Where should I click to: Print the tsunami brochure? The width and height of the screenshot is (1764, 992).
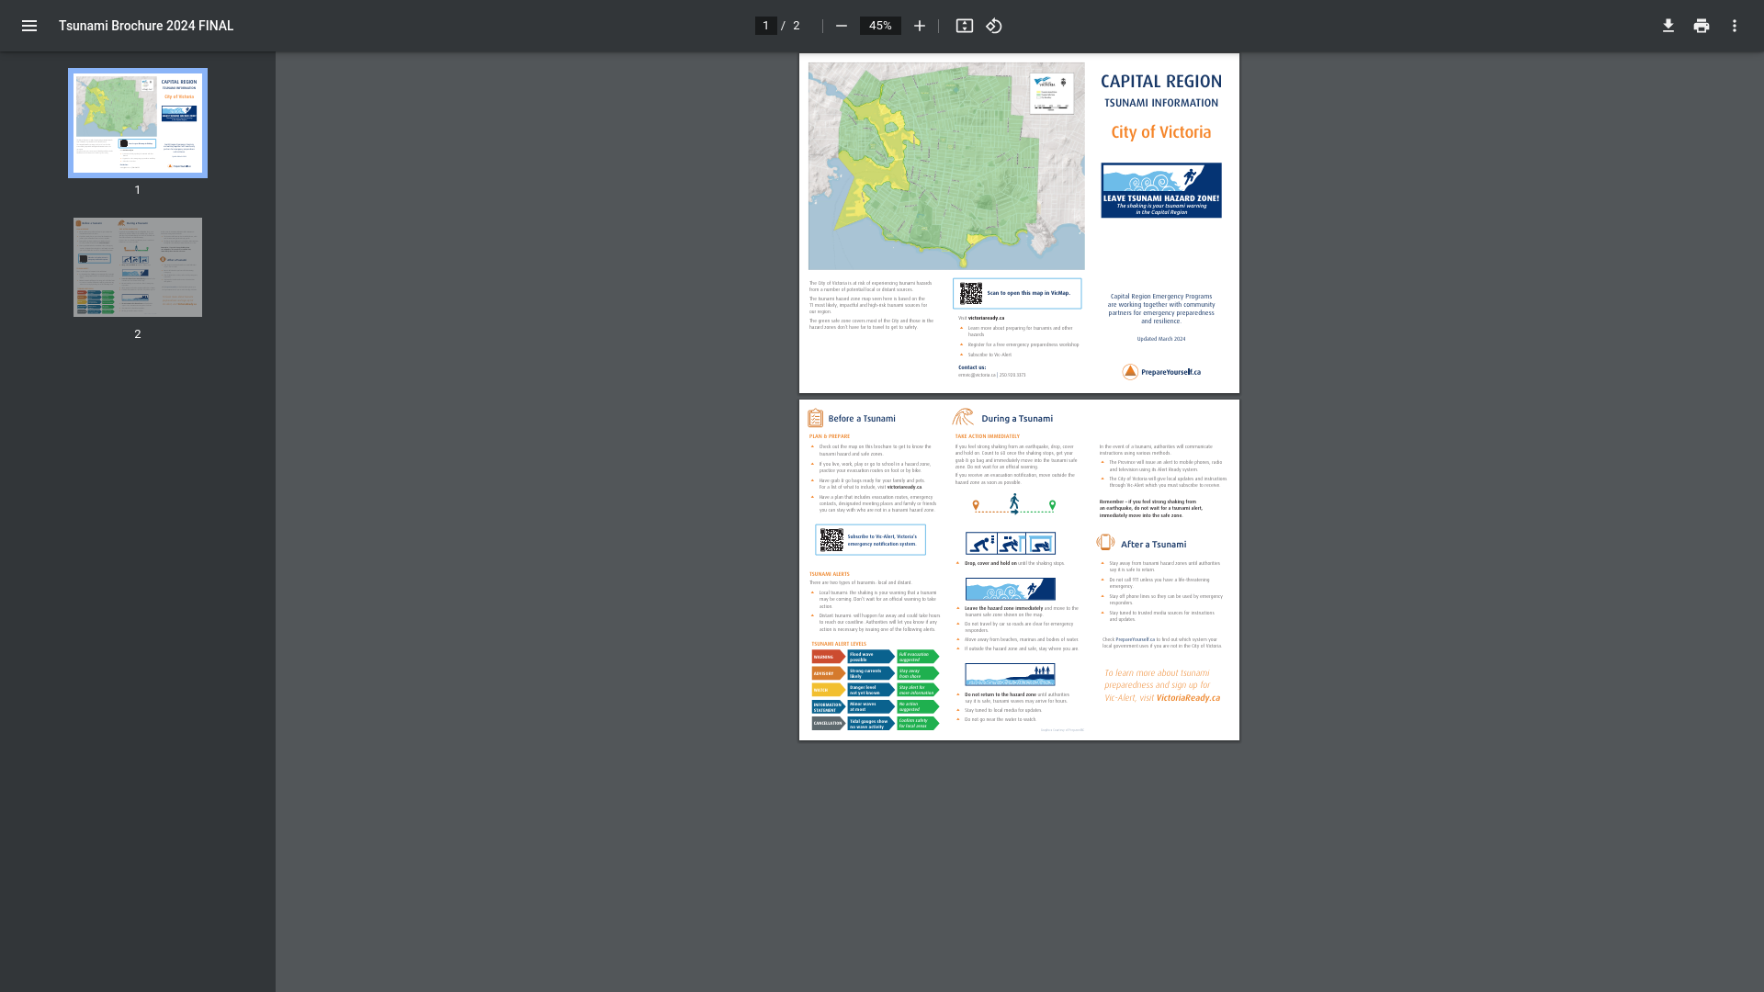[1702, 26]
